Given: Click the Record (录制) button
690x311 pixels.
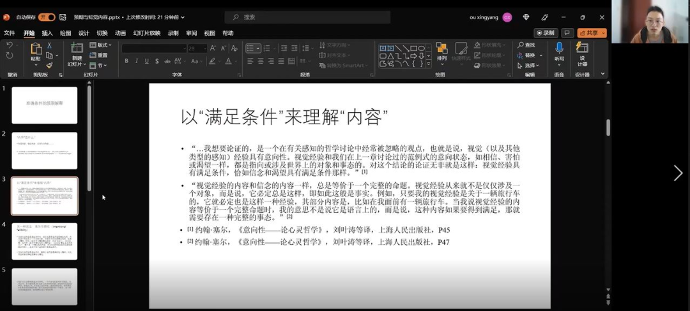Looking at the screenshot, I should click(546, 33).
